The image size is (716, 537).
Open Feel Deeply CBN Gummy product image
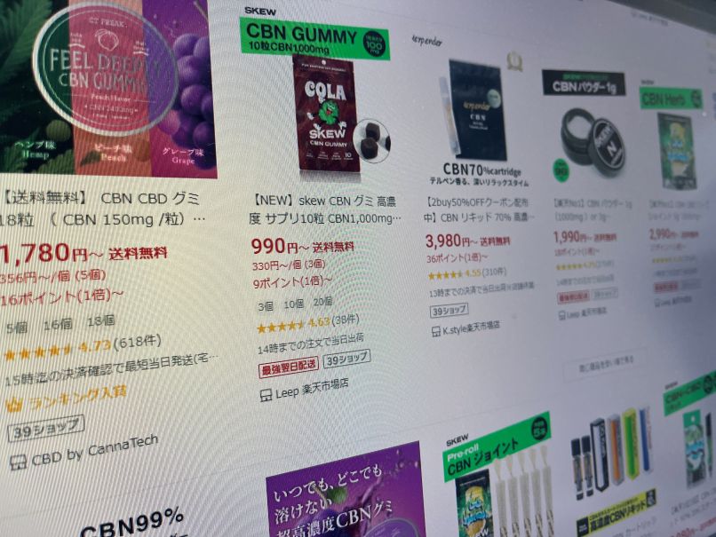pos(107,87)
